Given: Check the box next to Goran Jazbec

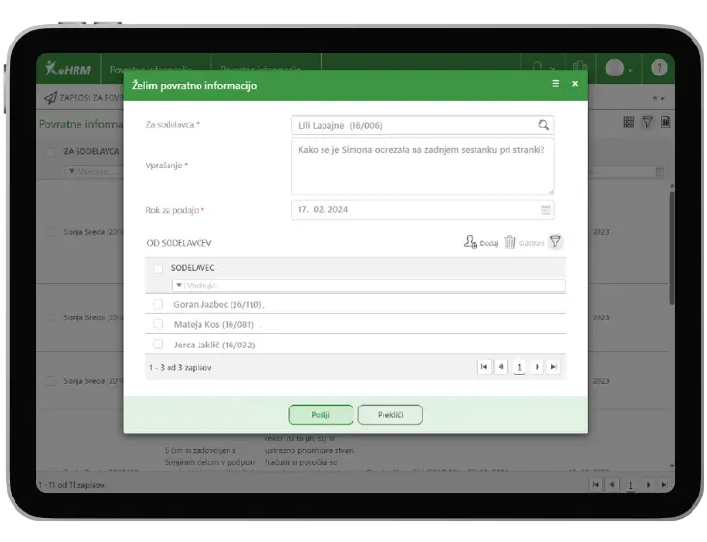Looking at the screenshot, I should point(158,304).
